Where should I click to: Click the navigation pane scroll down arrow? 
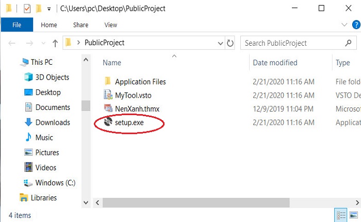click(x=86, y=202)
